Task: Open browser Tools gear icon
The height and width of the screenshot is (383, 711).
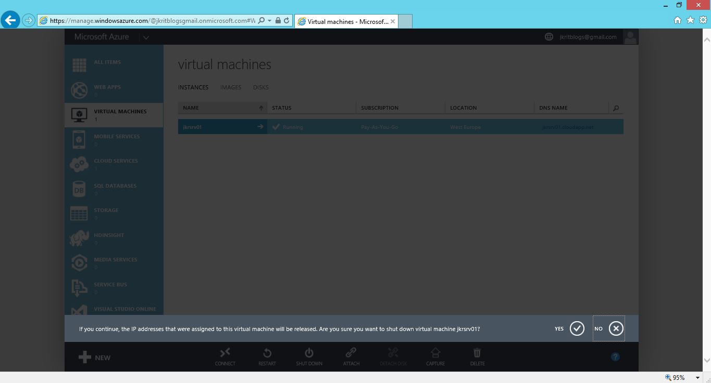Action: (x=703, y=20)
